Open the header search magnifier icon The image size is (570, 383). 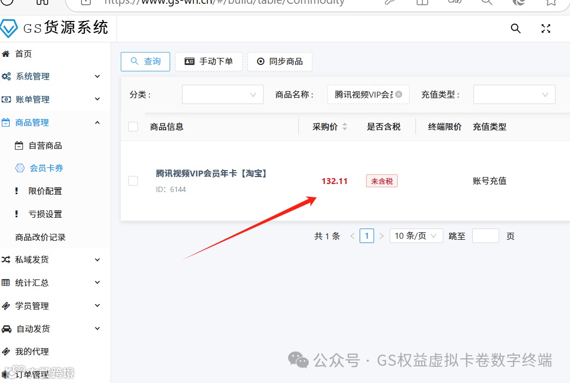(515, 28)
